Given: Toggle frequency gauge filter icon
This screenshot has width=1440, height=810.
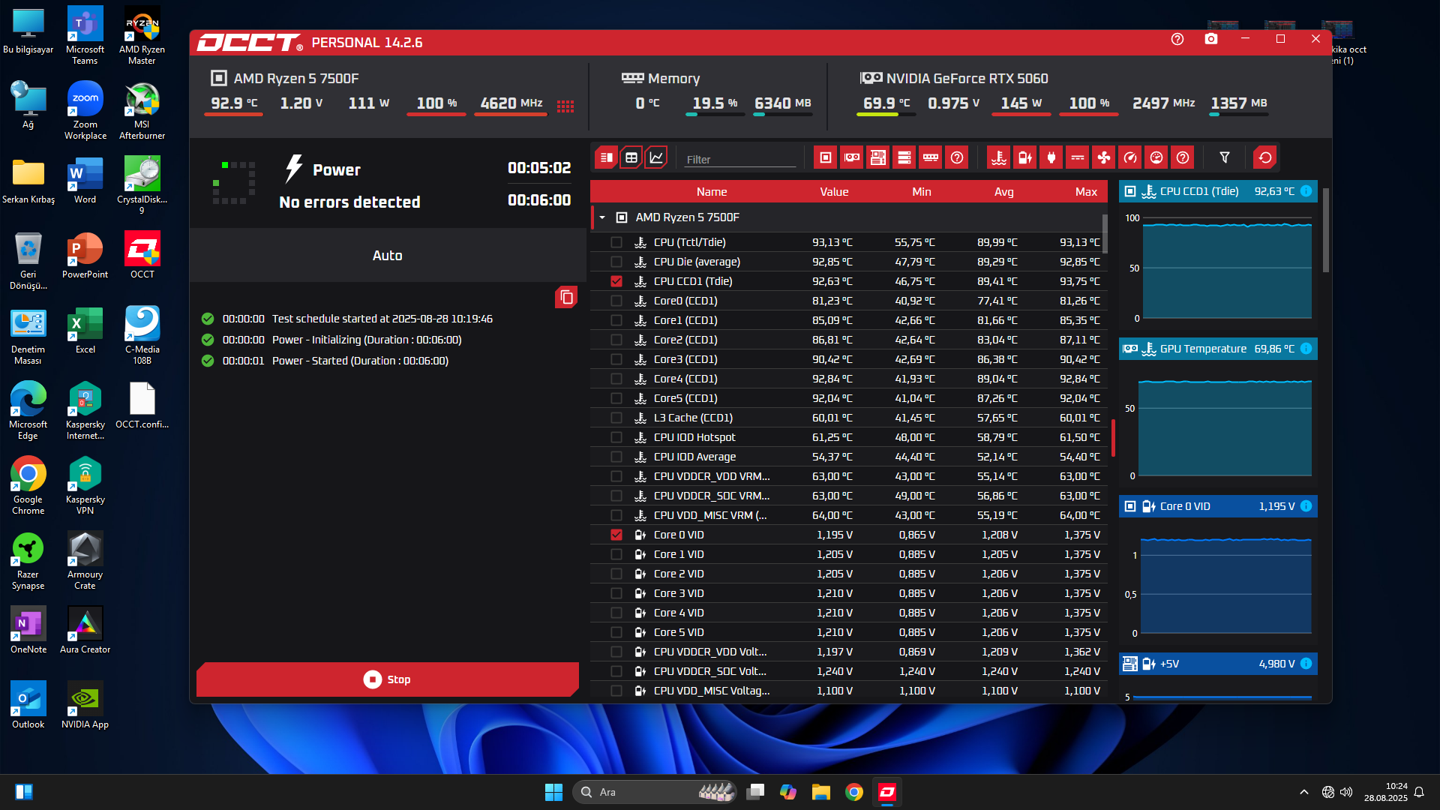Looking at the screenshot, I should click(x=1130, y=157).
